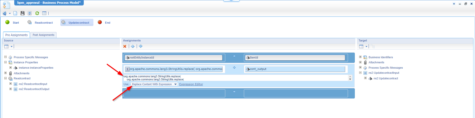Click the ItemId target field

pos(295,57)
